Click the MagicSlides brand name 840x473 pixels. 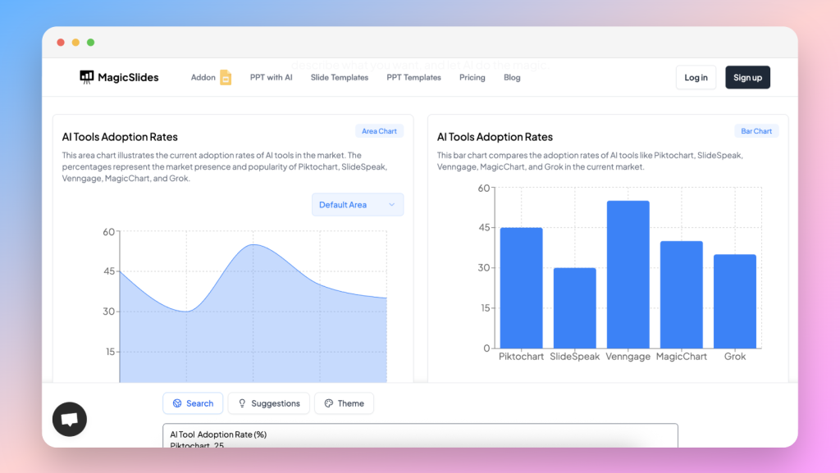[128, 78]
